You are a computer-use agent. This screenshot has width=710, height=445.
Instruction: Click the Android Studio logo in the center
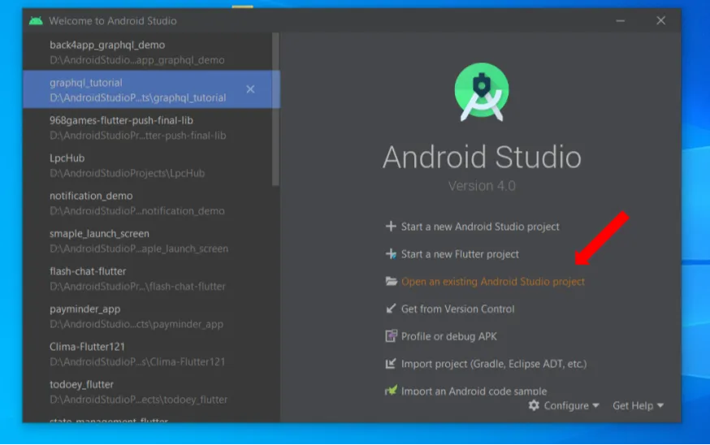pos(482,93)
